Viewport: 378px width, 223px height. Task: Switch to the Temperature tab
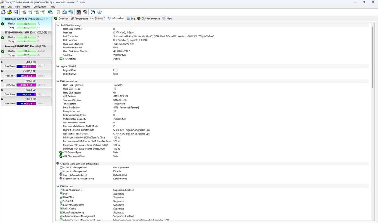pyautogui.click(x=79, y=19)
